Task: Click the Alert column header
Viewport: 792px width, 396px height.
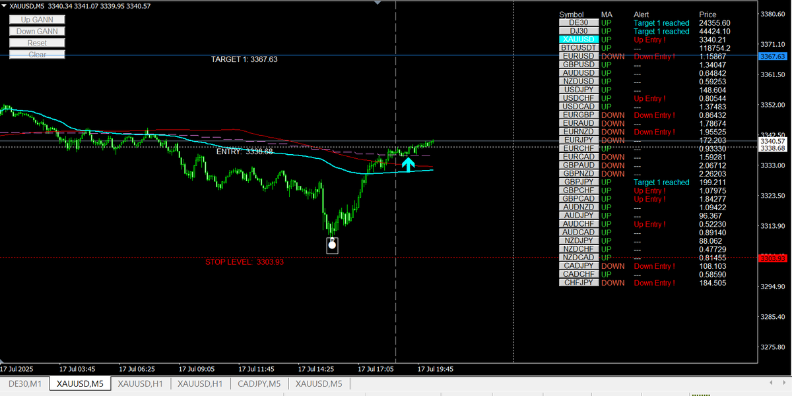Action: tap(642, 14)
